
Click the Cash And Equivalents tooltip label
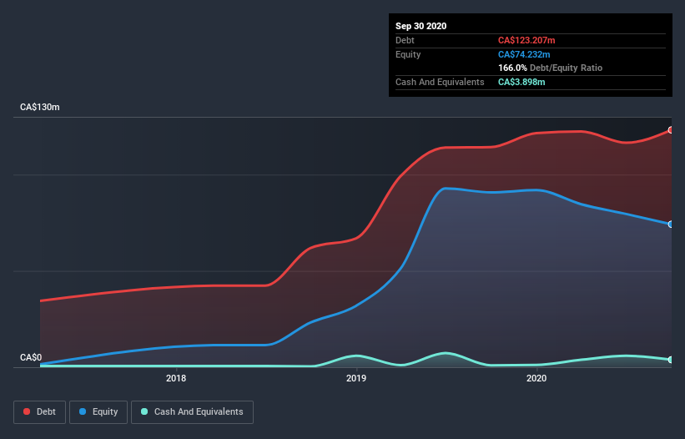(x=440, y=82)
